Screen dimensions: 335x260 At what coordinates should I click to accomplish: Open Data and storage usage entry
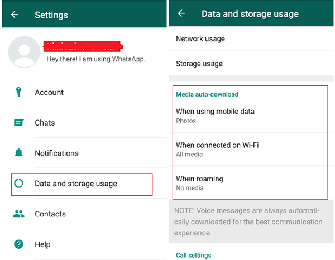[84, 184]
